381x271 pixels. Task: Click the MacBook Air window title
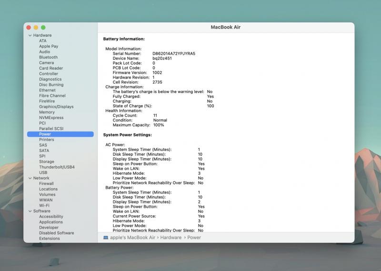pos(225,27)
